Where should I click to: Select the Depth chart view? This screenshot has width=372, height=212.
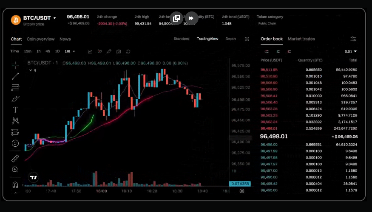tap(230, 39)
